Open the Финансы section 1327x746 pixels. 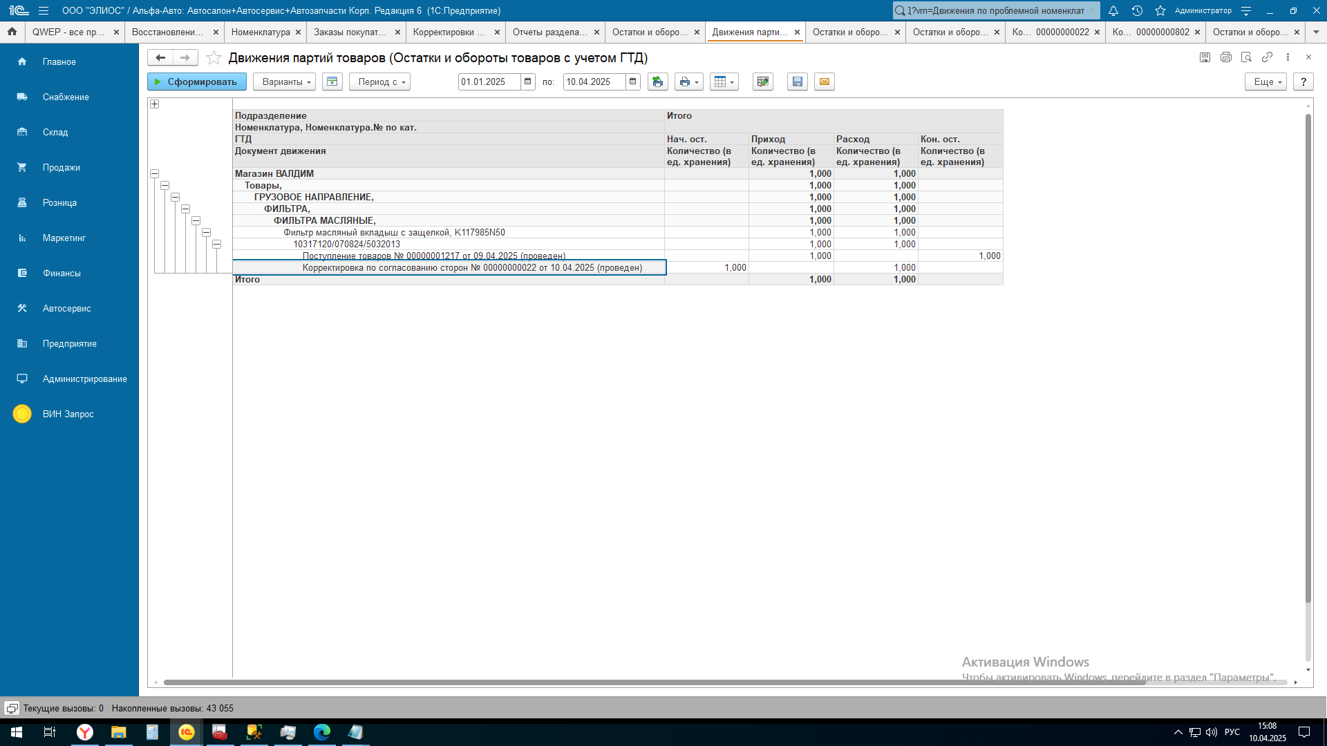click(x=69, y=273)
